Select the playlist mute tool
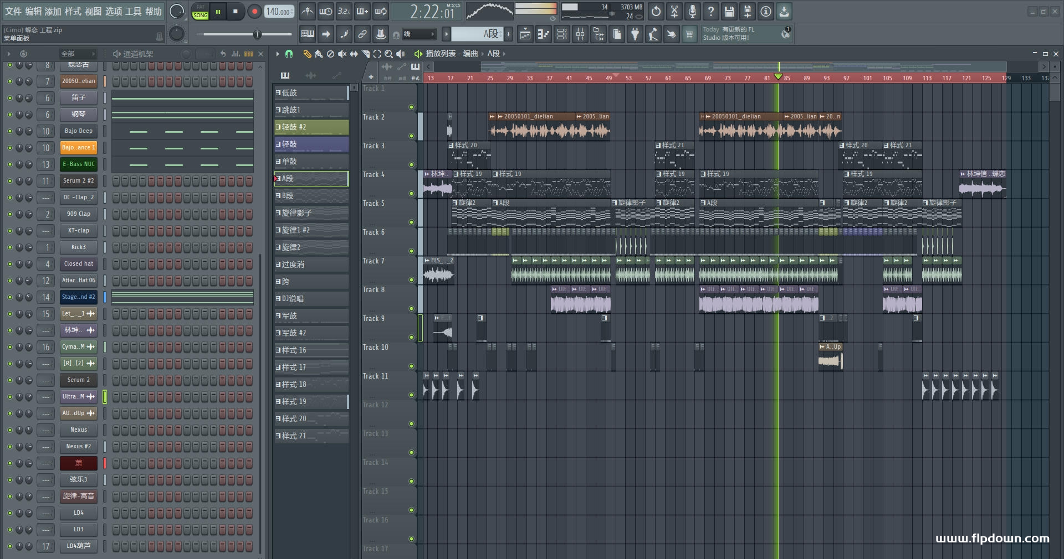This screenshot has height=559, width=1064. 342,54
